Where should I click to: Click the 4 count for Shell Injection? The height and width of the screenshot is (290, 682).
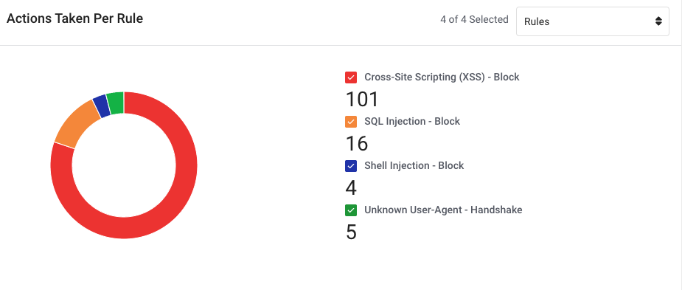pyautogui.click(x=351, y=188)
